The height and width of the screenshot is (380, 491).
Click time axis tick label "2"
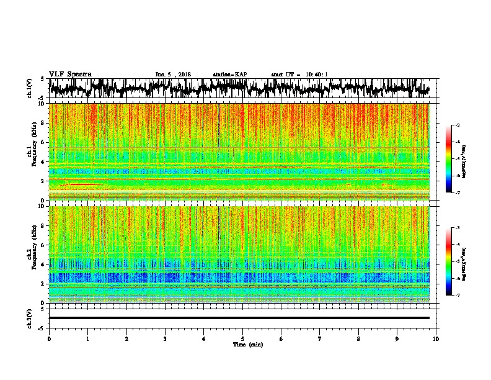click(x=126, y=339)
